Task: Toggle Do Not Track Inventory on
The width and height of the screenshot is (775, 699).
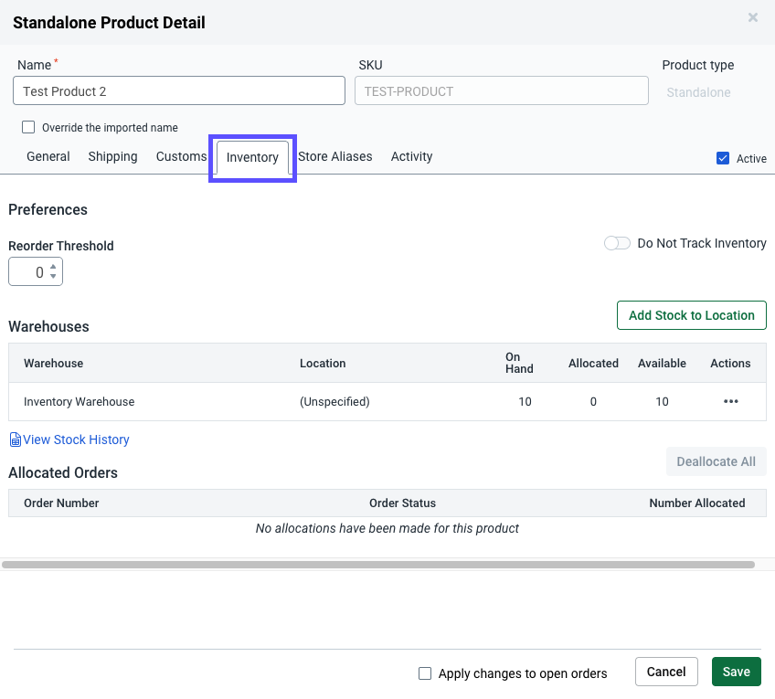Action: point(617,243)
